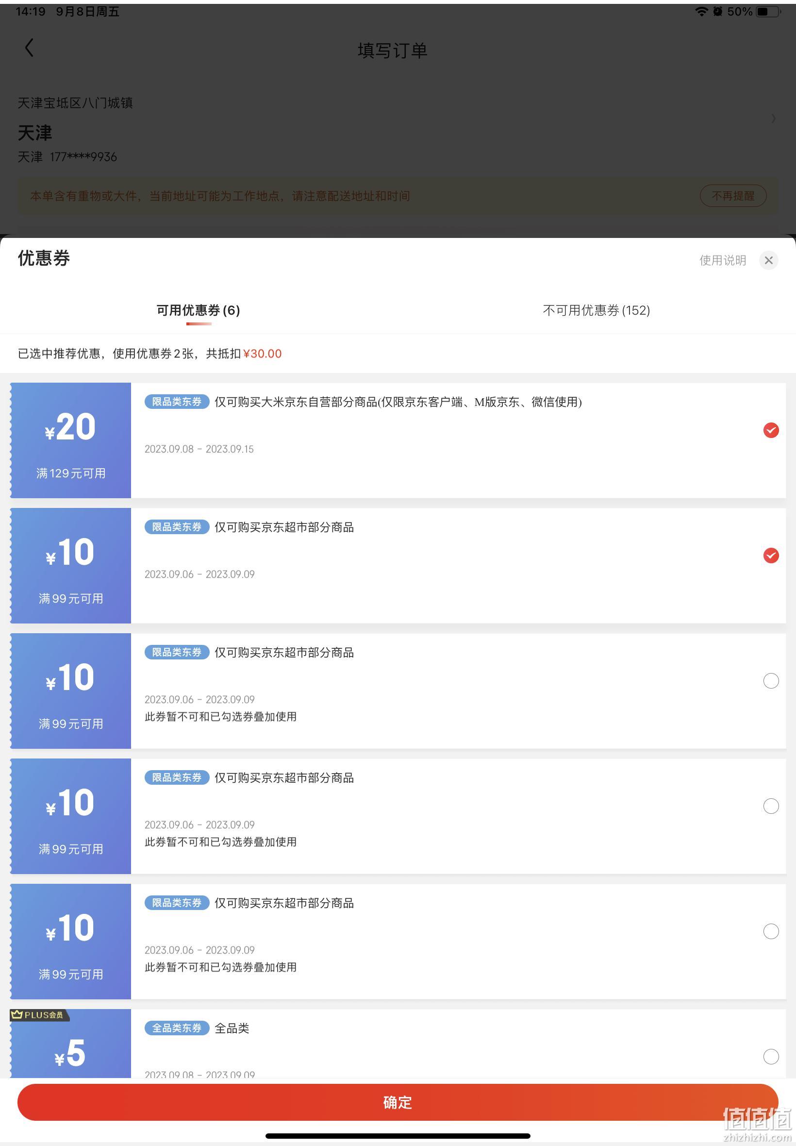Viewport: 796px width, 1146px height.
Task: Select the ¥5 全品类 PLUS coupon radio
Action: point(771,1056)
